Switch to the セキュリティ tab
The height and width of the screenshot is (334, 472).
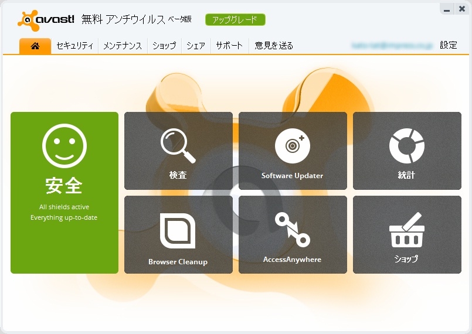(74, 46)
